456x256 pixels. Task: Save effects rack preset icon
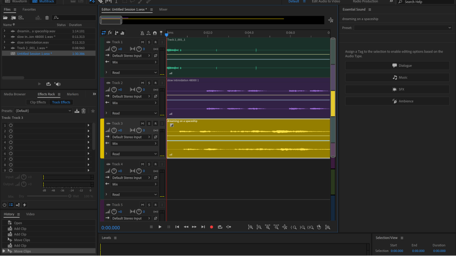77,111
